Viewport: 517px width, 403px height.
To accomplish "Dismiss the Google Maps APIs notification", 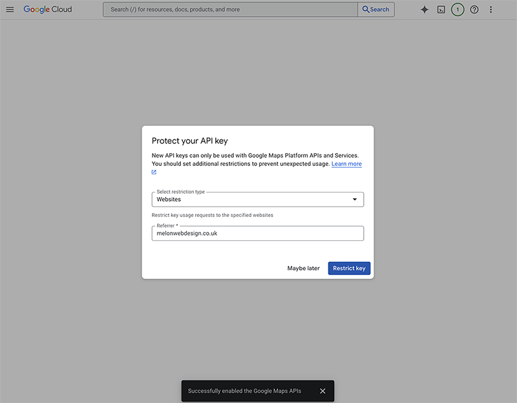I will (322, 391).
